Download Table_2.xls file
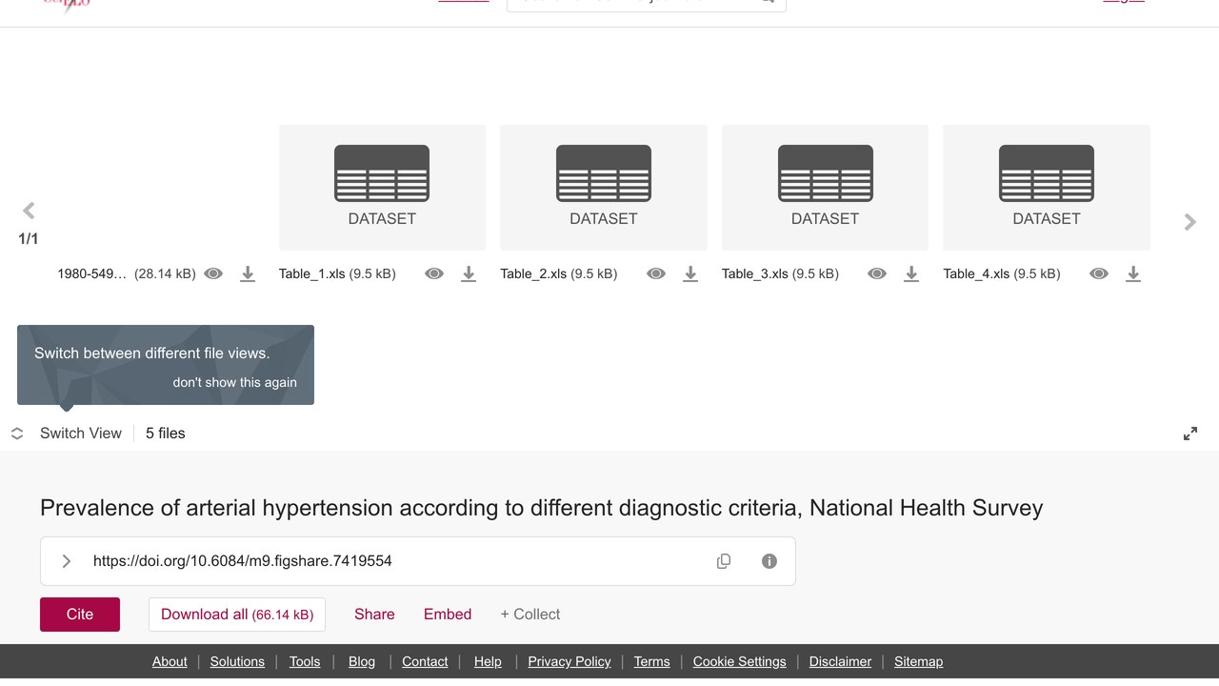 tap(690, 273)
